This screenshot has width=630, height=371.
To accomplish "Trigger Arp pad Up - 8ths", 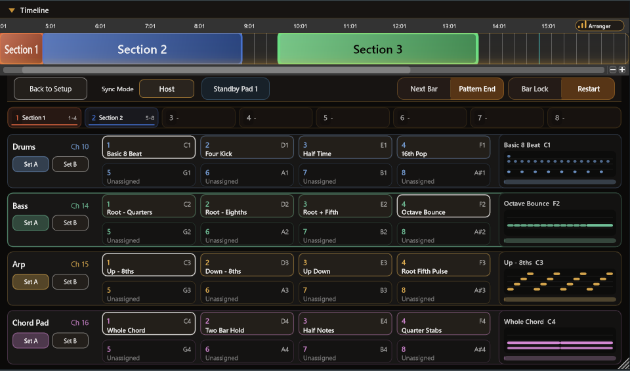I will click(x=149, y=265).
